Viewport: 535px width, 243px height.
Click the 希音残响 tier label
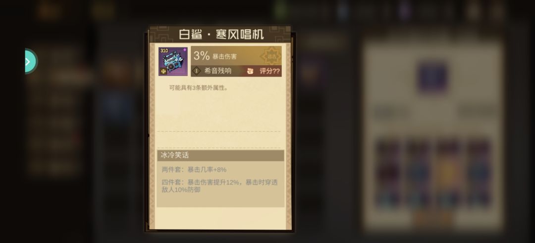[x=217, y=71]
